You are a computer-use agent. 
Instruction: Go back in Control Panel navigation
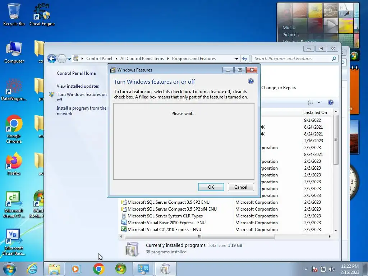pyautogui.click(x=52, y=59)
